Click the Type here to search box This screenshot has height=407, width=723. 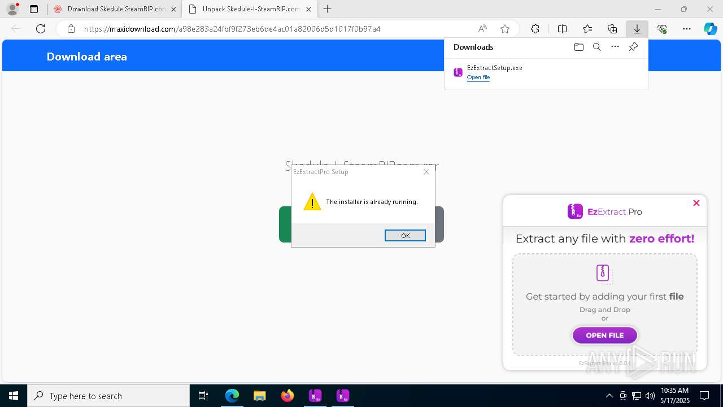click(x=108, y=396)
